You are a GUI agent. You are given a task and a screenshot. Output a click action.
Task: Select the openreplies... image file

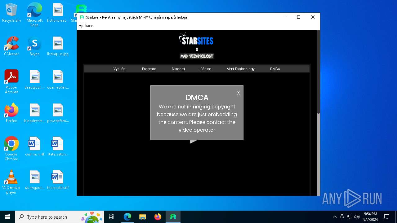click(58, 80)
